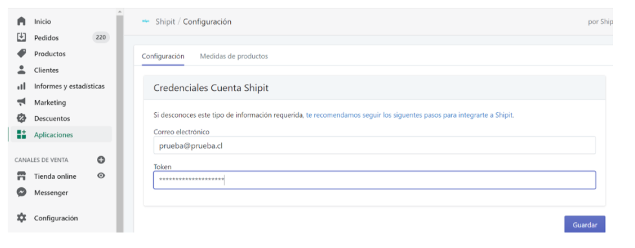This screenshot has width=635, height=248.
Task: Click the Pedidos inbox icon
Action: [21, 37]
